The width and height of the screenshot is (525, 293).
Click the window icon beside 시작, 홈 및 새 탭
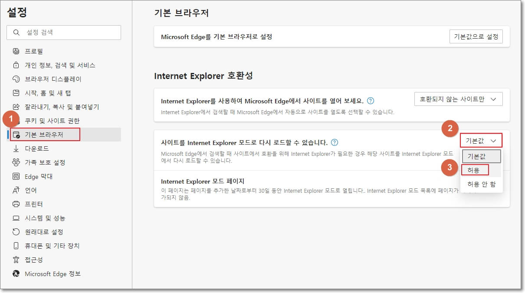(16, 93)
